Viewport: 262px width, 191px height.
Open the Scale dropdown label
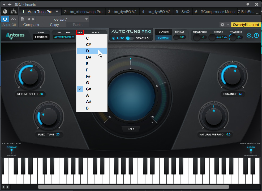95,33
